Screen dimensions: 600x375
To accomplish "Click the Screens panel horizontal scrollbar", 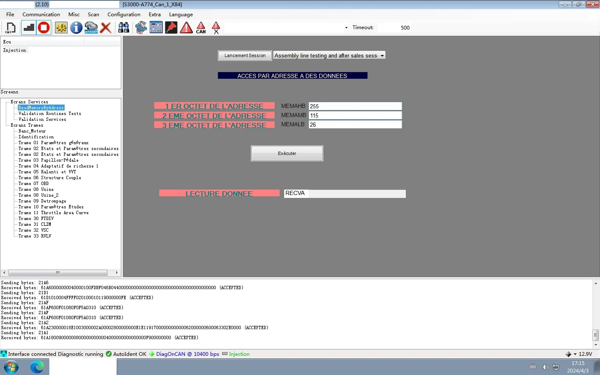I will (x=58, y=272).
